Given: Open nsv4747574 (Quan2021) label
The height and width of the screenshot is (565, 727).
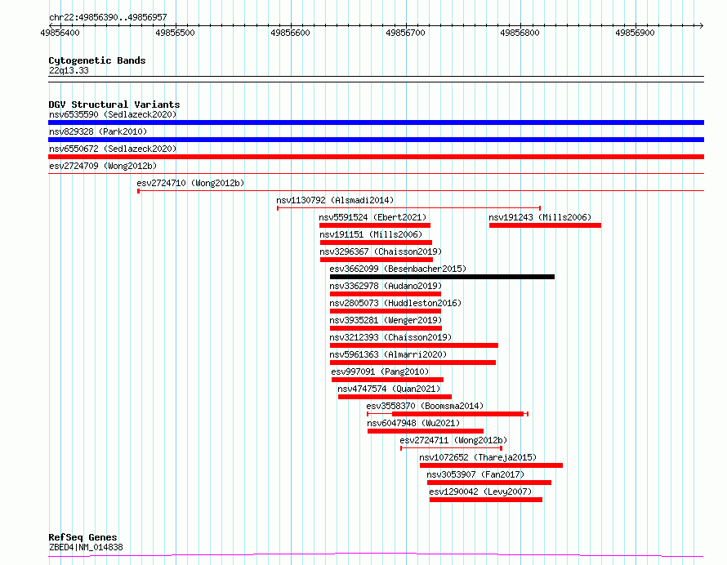Looking at the screenshot, I should 389,389.
